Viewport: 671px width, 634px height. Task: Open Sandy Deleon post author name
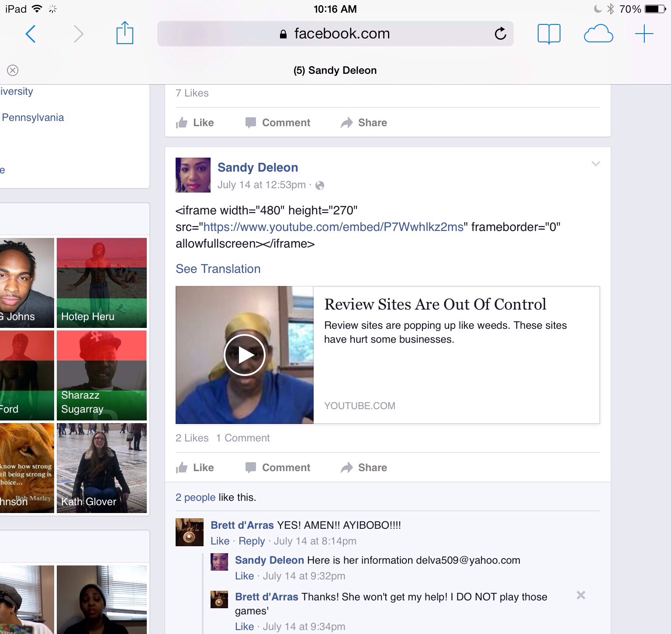pos(258,167)
